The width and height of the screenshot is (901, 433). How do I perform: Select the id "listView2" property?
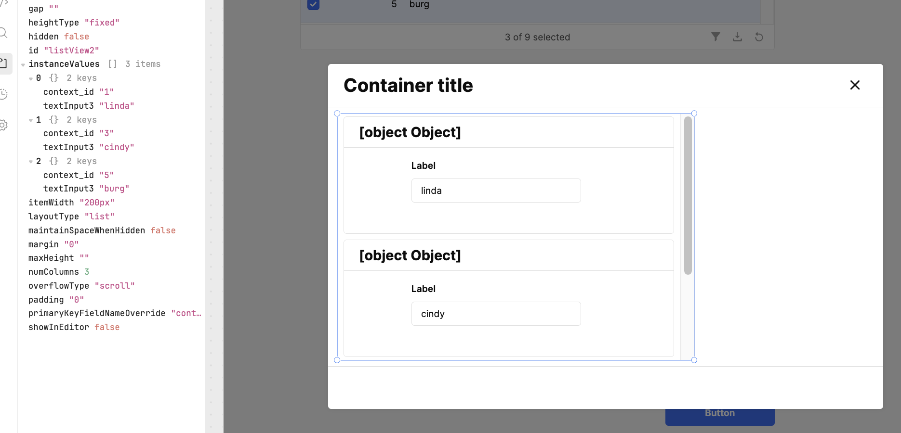[64, 51]
